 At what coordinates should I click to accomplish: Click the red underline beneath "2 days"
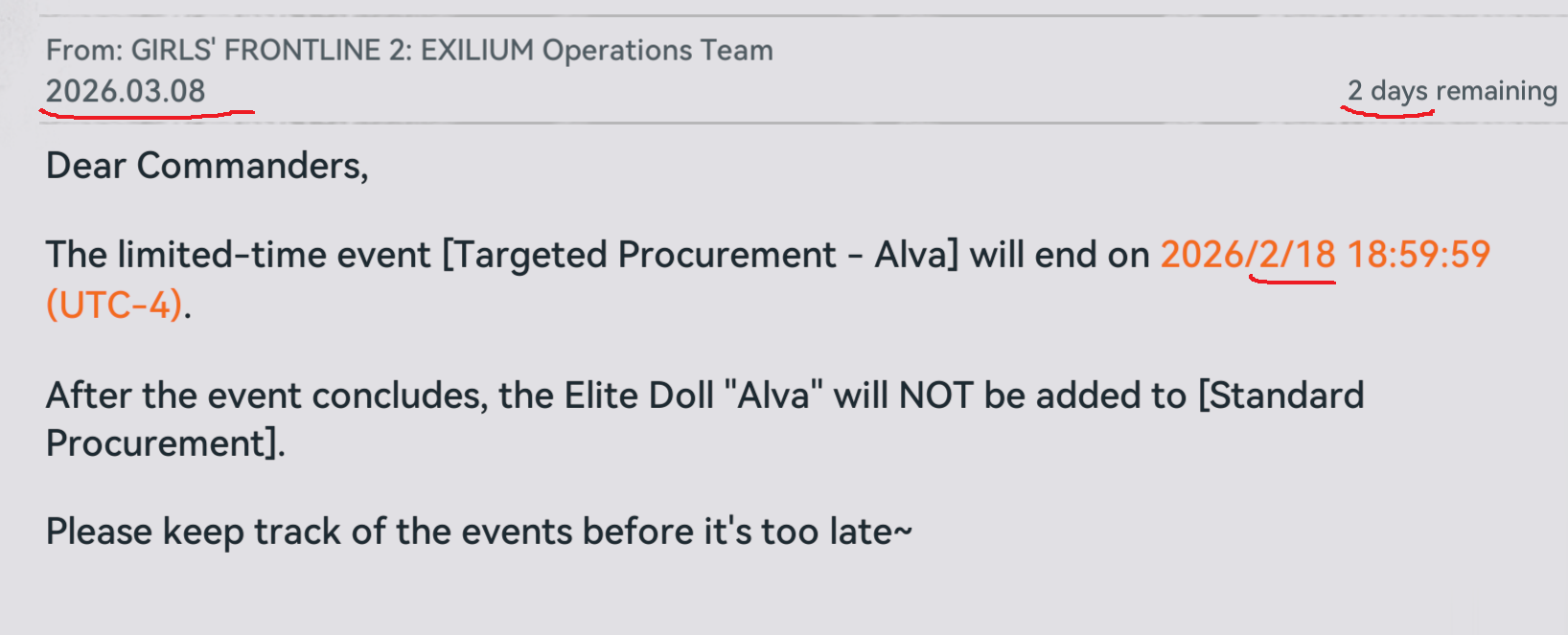pyautogui.click(x=1387, y=114)
